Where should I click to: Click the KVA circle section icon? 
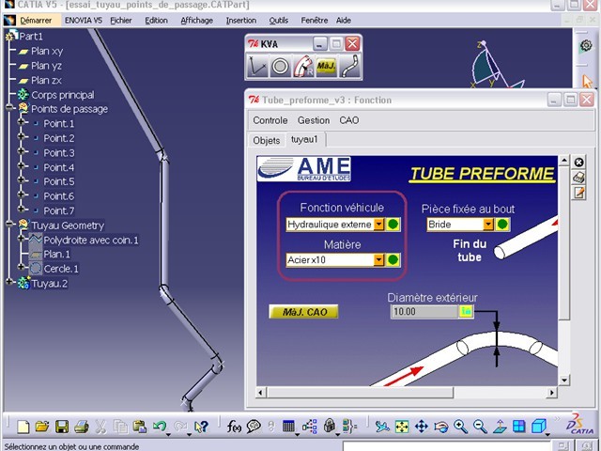(280, 67)
